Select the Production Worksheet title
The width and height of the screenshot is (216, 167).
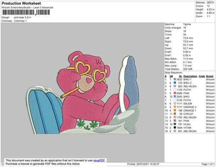click(x=21, y=3)
